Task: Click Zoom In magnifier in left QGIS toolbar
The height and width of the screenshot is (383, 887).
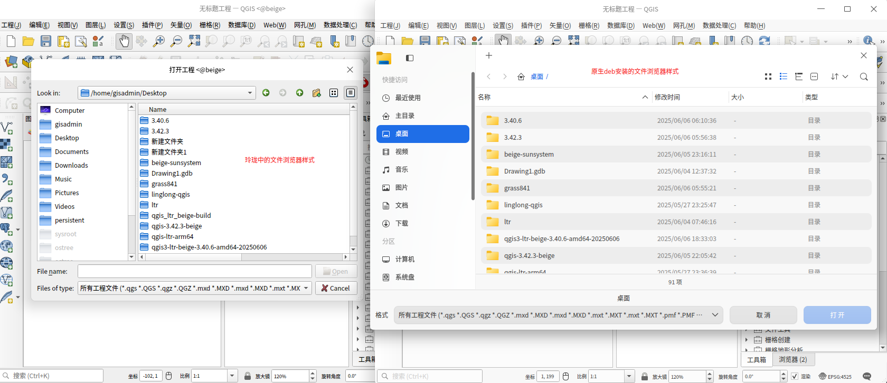Action: point(158,41)
